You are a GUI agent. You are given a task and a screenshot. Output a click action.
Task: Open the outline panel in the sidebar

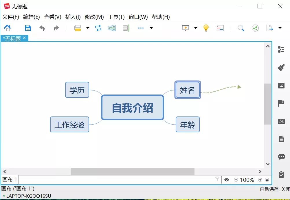point(281,49)
